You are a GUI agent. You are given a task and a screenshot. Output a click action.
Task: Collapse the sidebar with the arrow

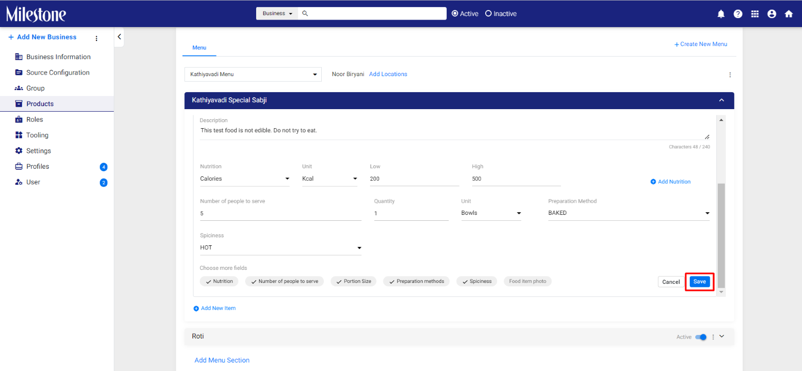pos(119,37)
